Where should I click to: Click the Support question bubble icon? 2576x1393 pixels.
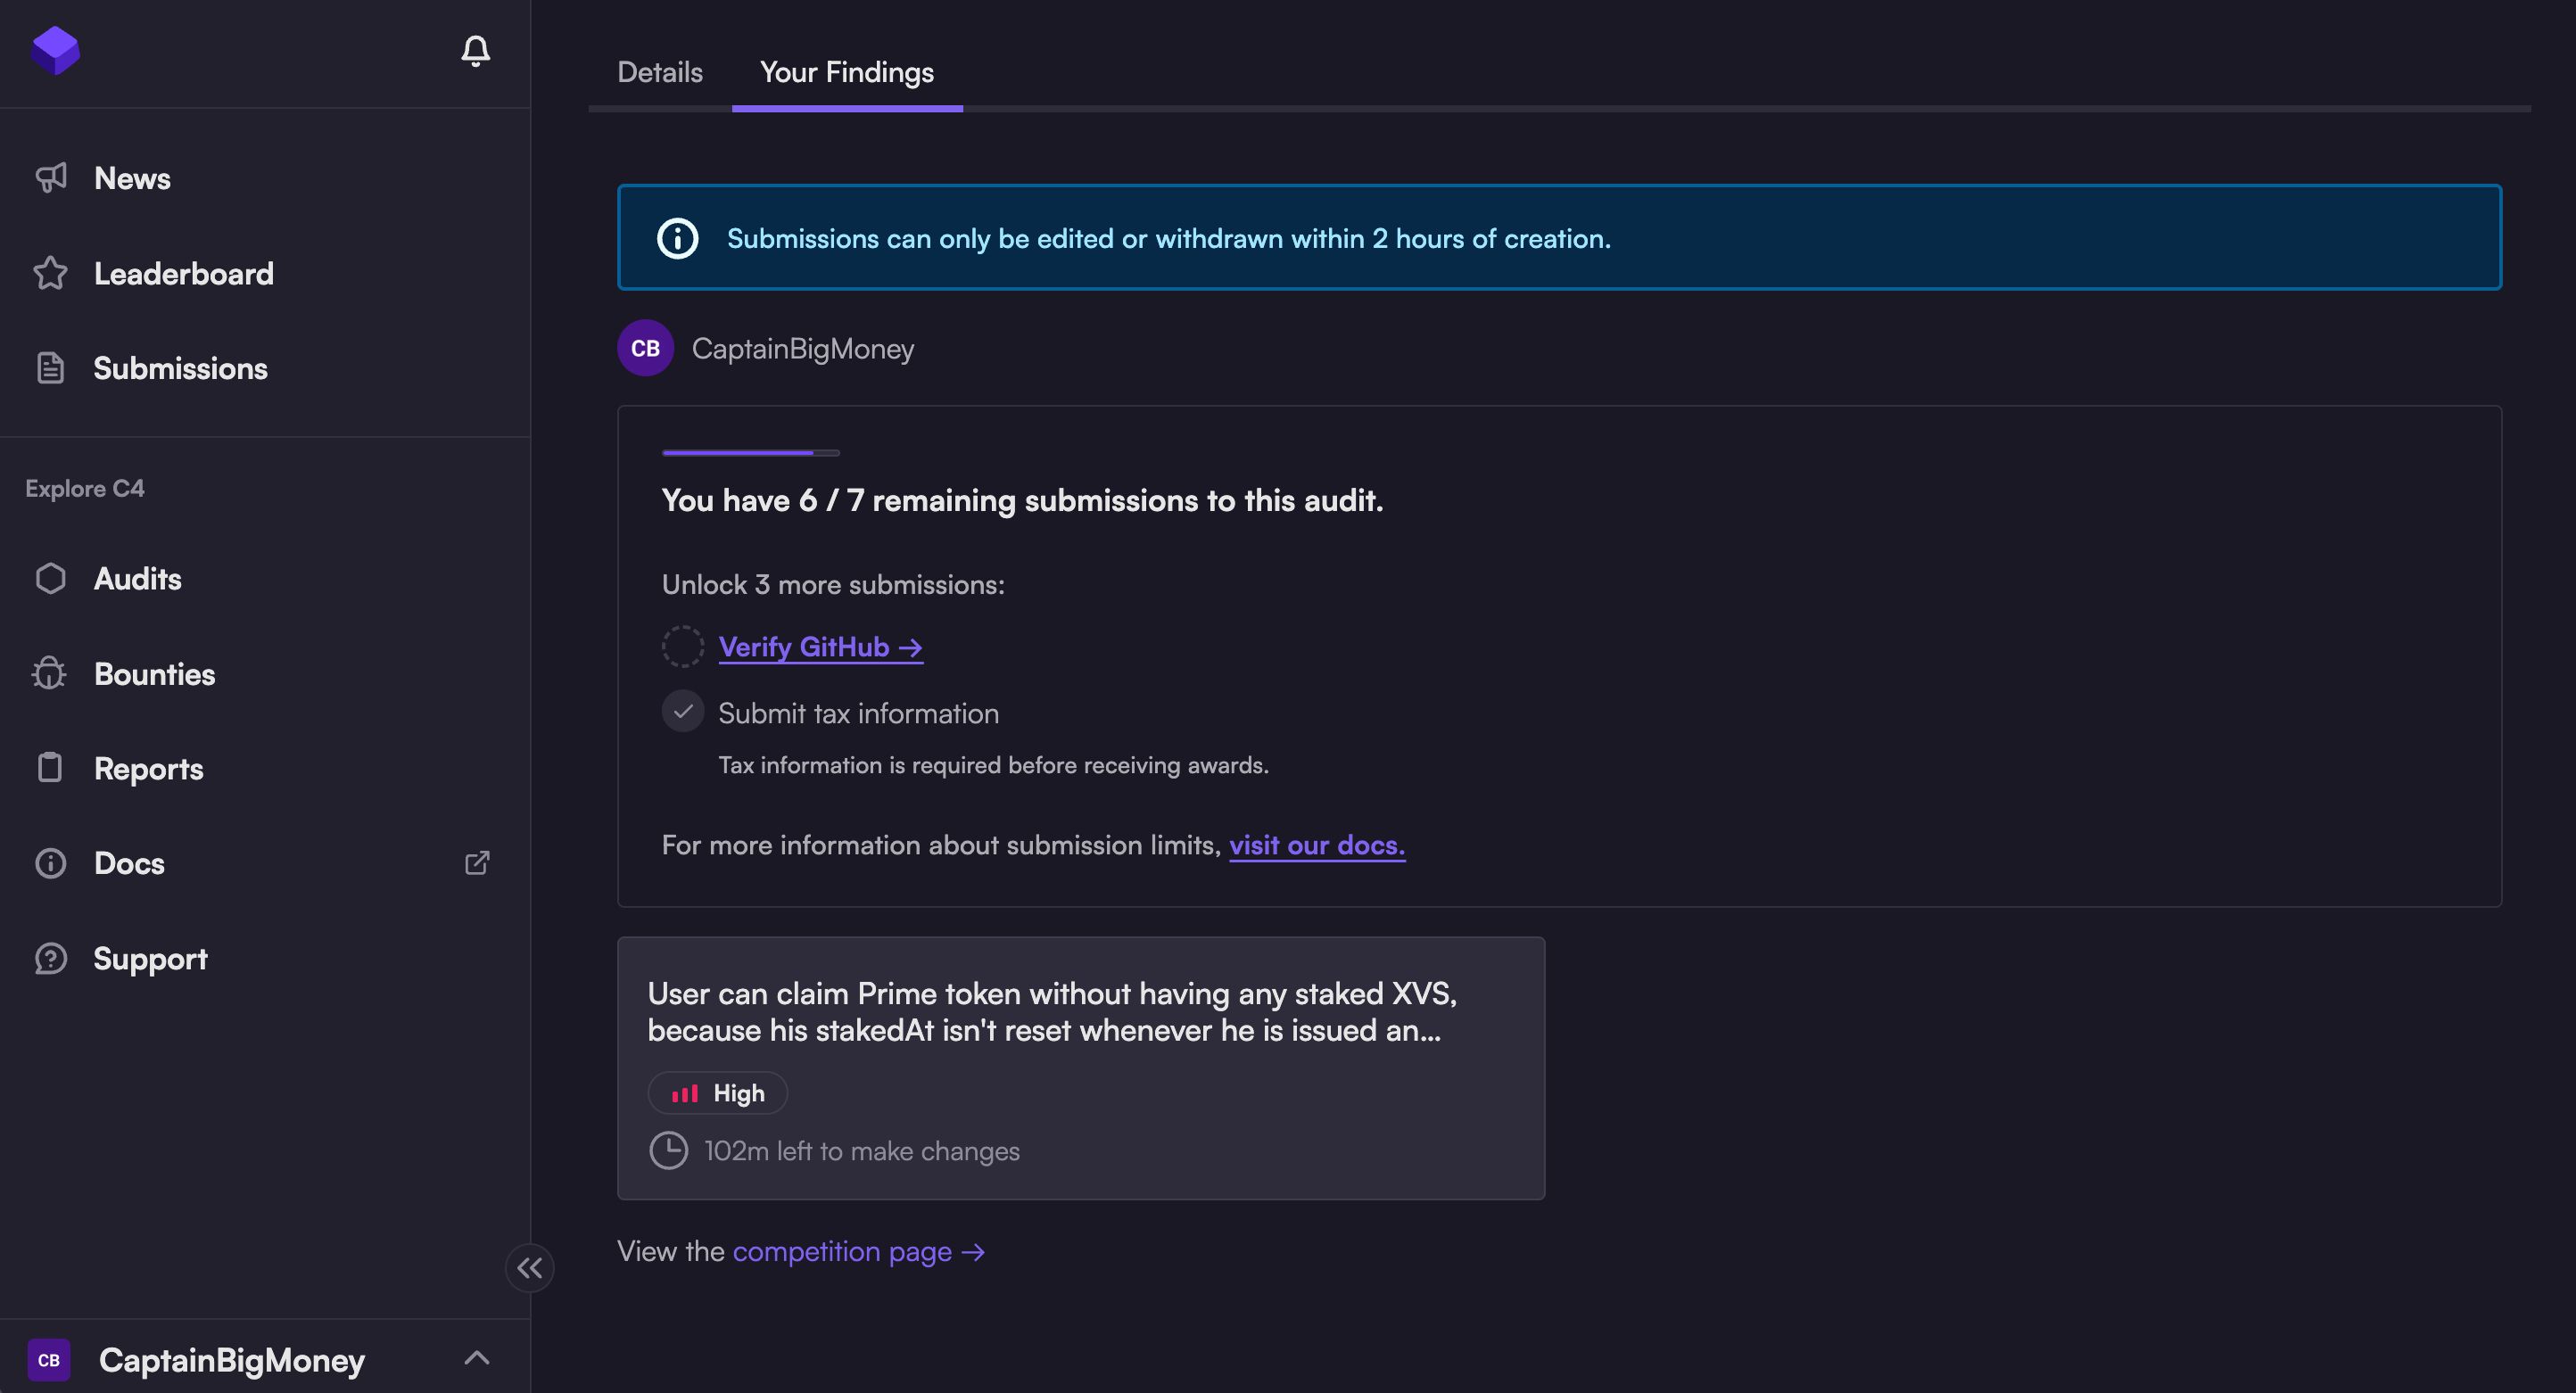(x=50, y=958)
